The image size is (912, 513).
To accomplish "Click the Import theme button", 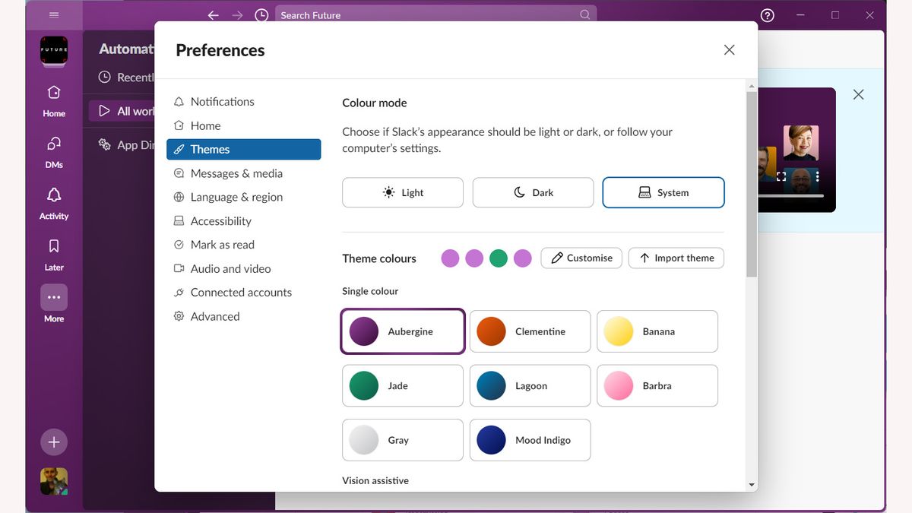I will (x=676, y=258).
